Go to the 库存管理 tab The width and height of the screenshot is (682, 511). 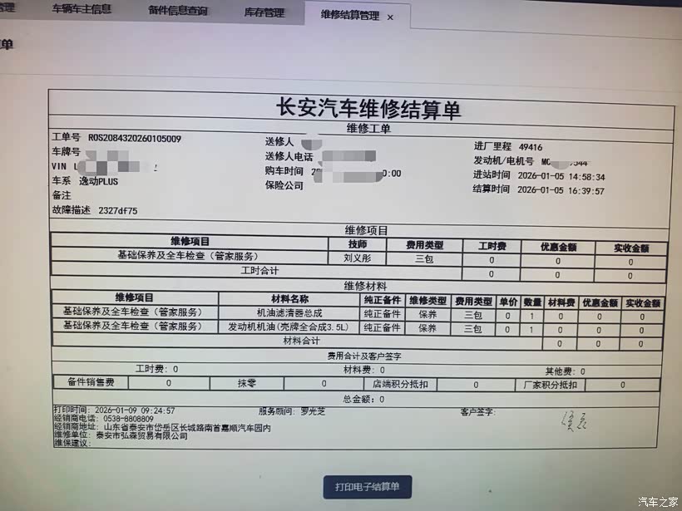pos(264,12)
